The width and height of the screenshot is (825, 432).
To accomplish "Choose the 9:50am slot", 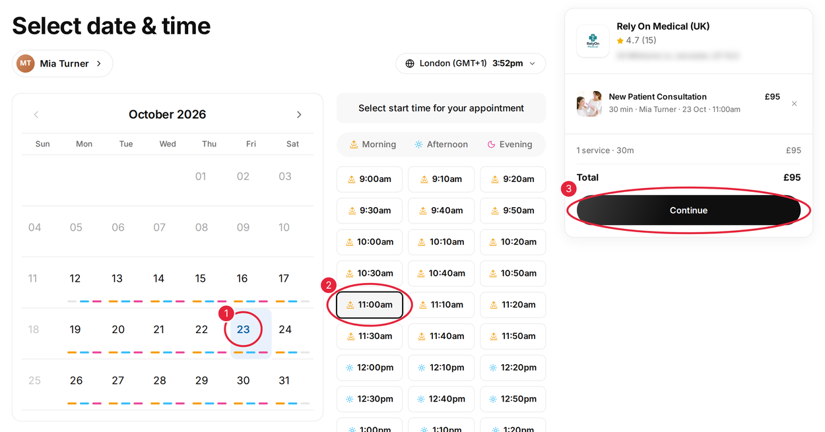I will [x=513, y=210].
